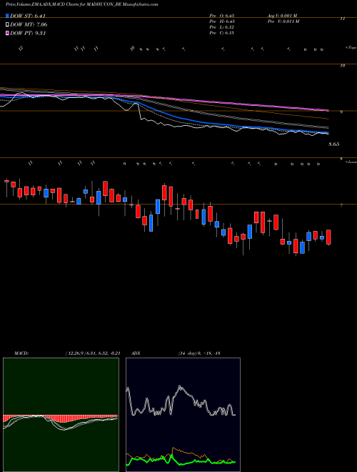Click the 'Pre L: 6.12' value

(x=222, y=27)
